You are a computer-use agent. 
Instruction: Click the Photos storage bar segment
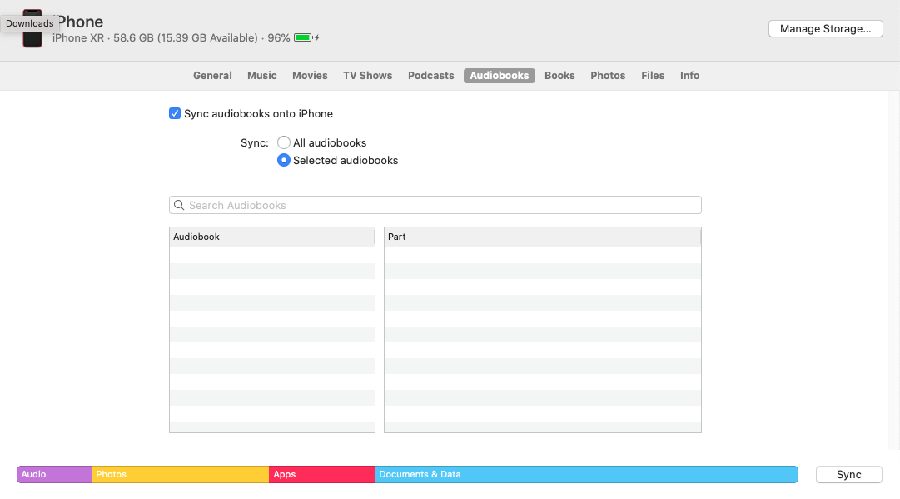tap(180, 474)
